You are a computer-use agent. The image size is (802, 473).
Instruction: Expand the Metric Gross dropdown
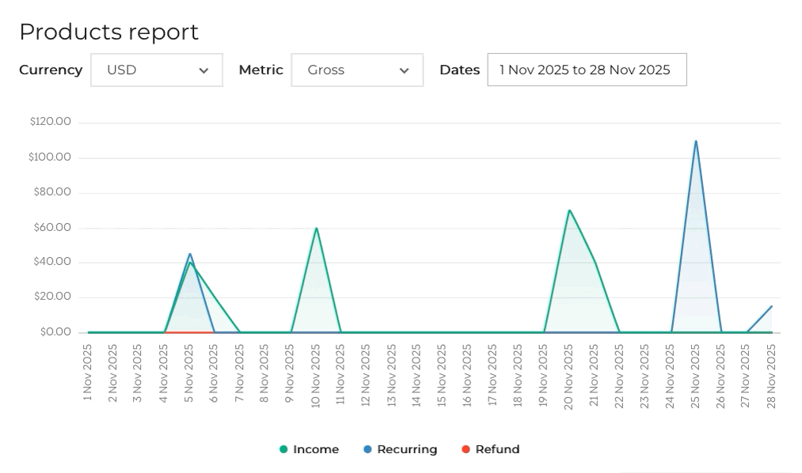tap(356, 70)
